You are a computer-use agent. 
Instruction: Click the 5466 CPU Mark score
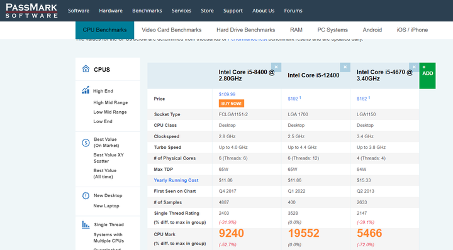[x=369, y=233]
